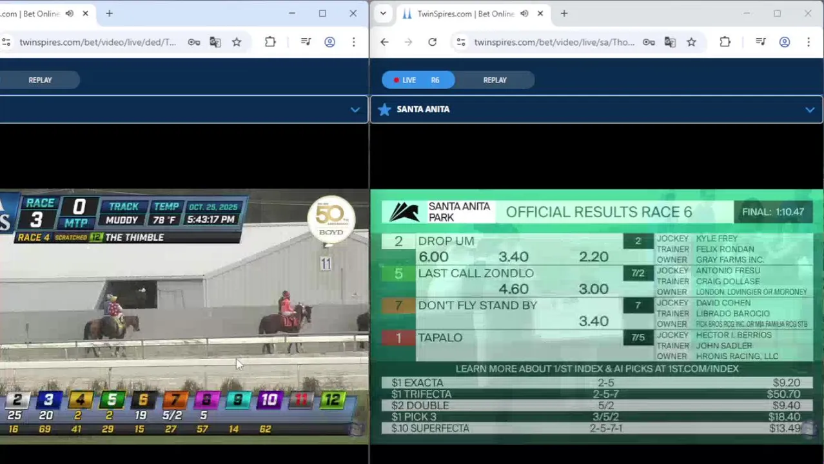
Task: Bookmark the page in left window
Action: [237, 43]
